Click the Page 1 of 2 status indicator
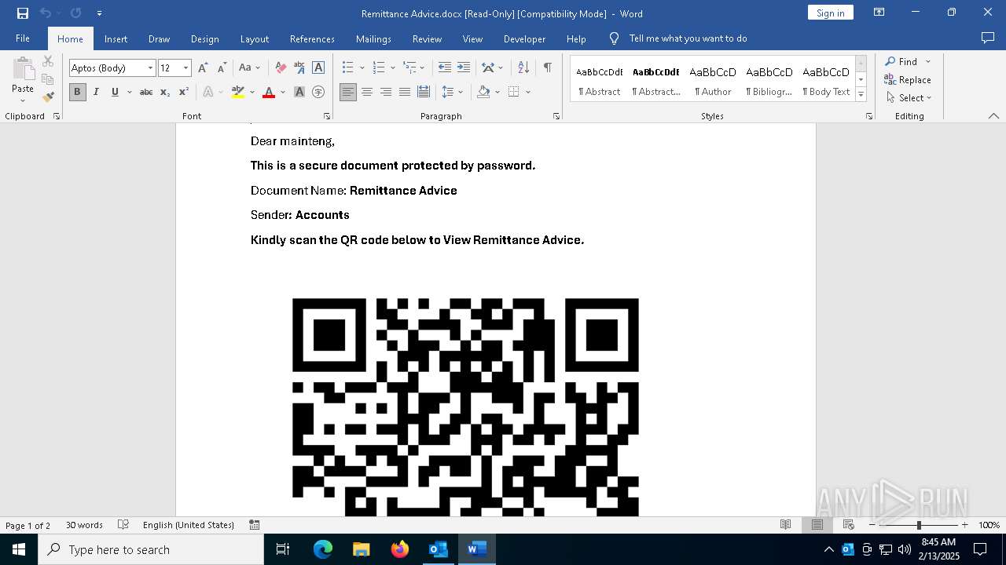Image resolution: width=1006 pixels, height=565 pixels. click(28, 525)
